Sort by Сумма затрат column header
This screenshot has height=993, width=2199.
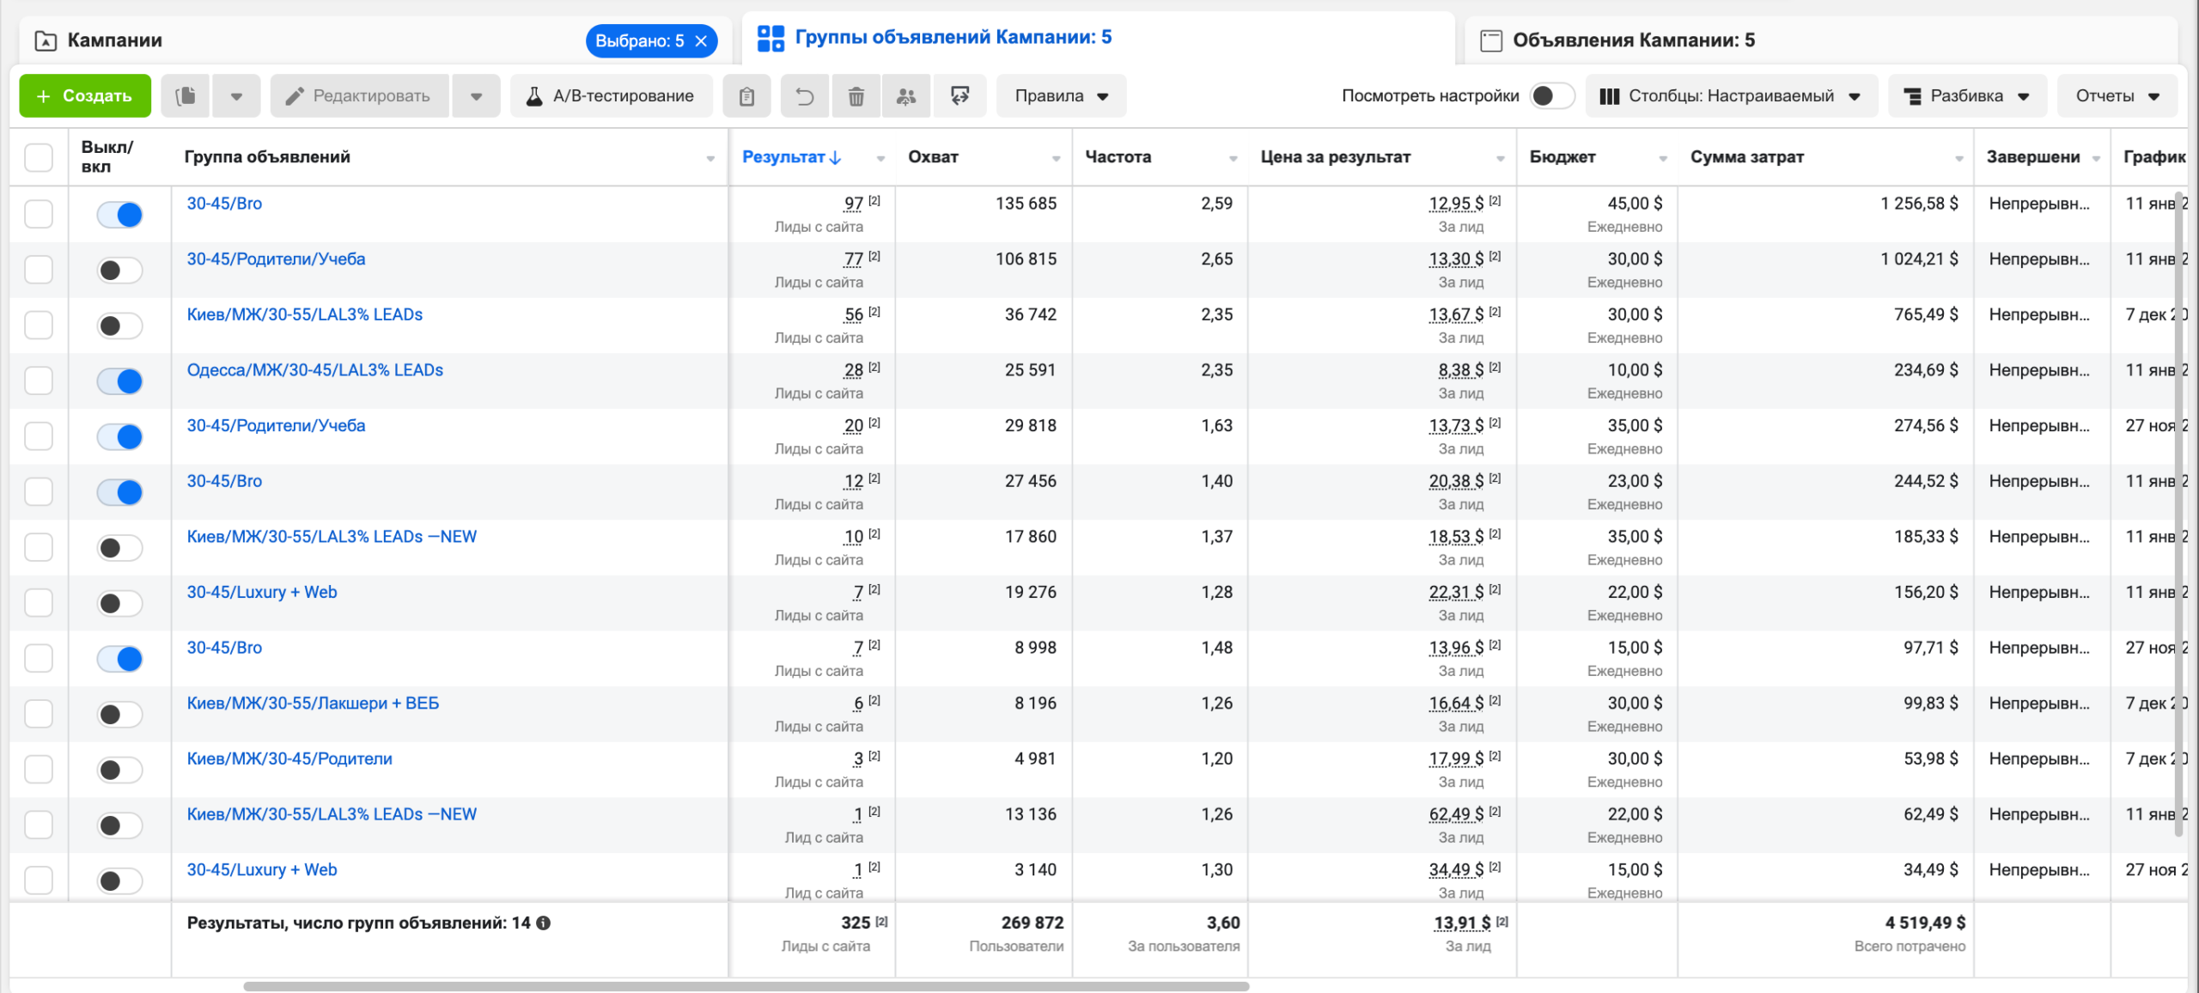[x=1746, y=157]
